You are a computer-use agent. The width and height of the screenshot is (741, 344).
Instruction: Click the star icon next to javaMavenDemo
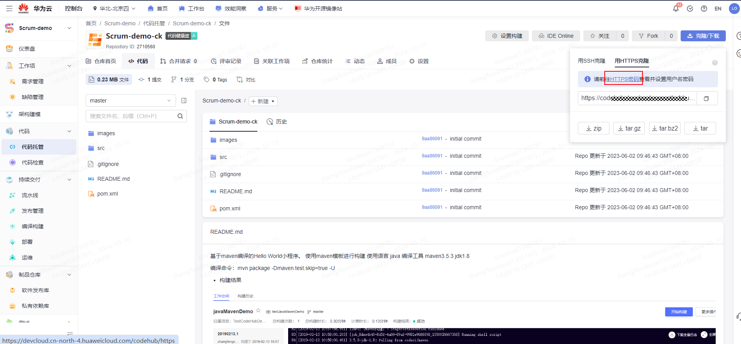[258, 310]
